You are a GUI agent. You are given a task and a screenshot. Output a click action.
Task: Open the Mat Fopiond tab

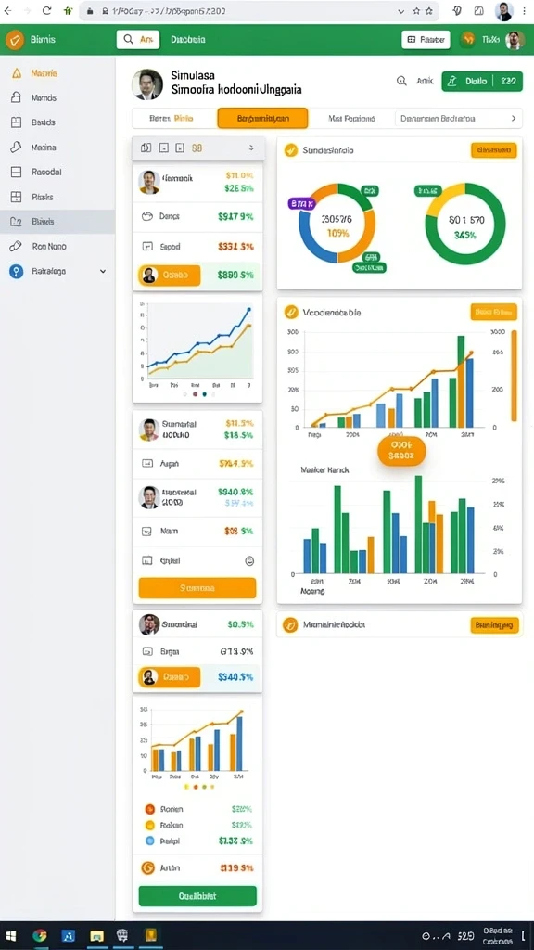(351, 118)
